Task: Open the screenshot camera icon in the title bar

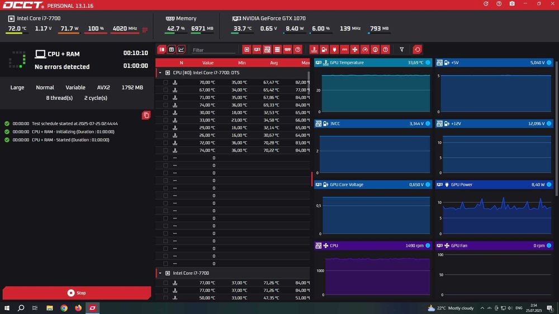Action: point(512,3)
